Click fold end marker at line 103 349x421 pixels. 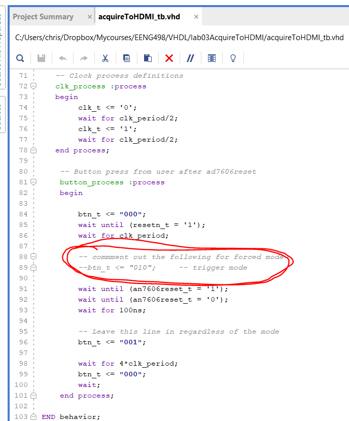click(33, 417)
